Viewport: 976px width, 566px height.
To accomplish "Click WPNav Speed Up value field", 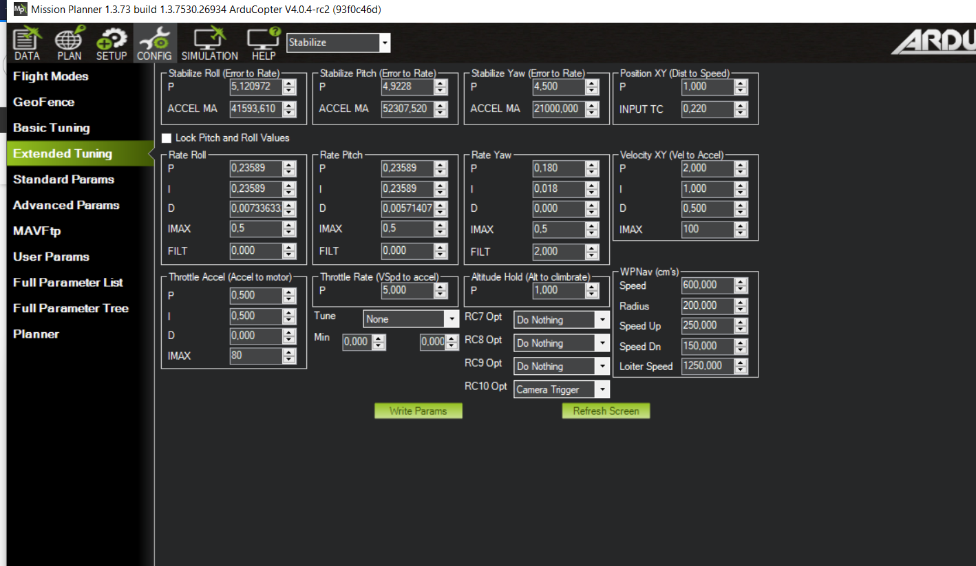I will coord(708,326).
